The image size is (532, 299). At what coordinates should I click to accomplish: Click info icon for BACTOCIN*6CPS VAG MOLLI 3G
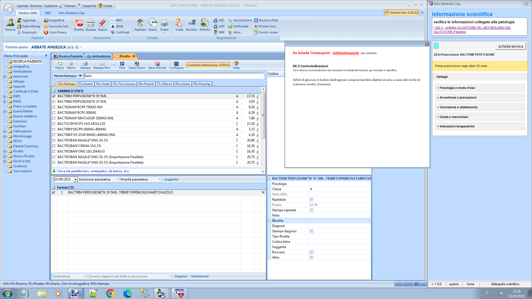click(257, 124)
